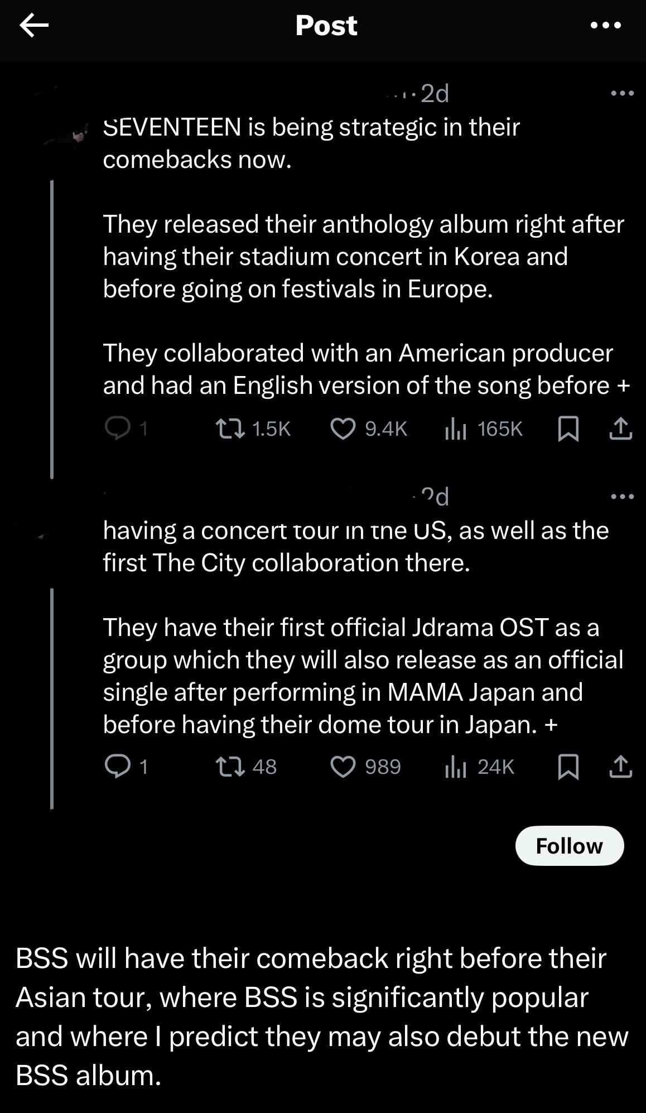Repost the tweet with 1.5K reposts
The height and width of the screenshot is (1113, 646).
(230, 429)
